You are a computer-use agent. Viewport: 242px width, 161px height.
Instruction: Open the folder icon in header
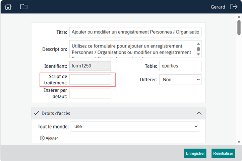[24, 7]
